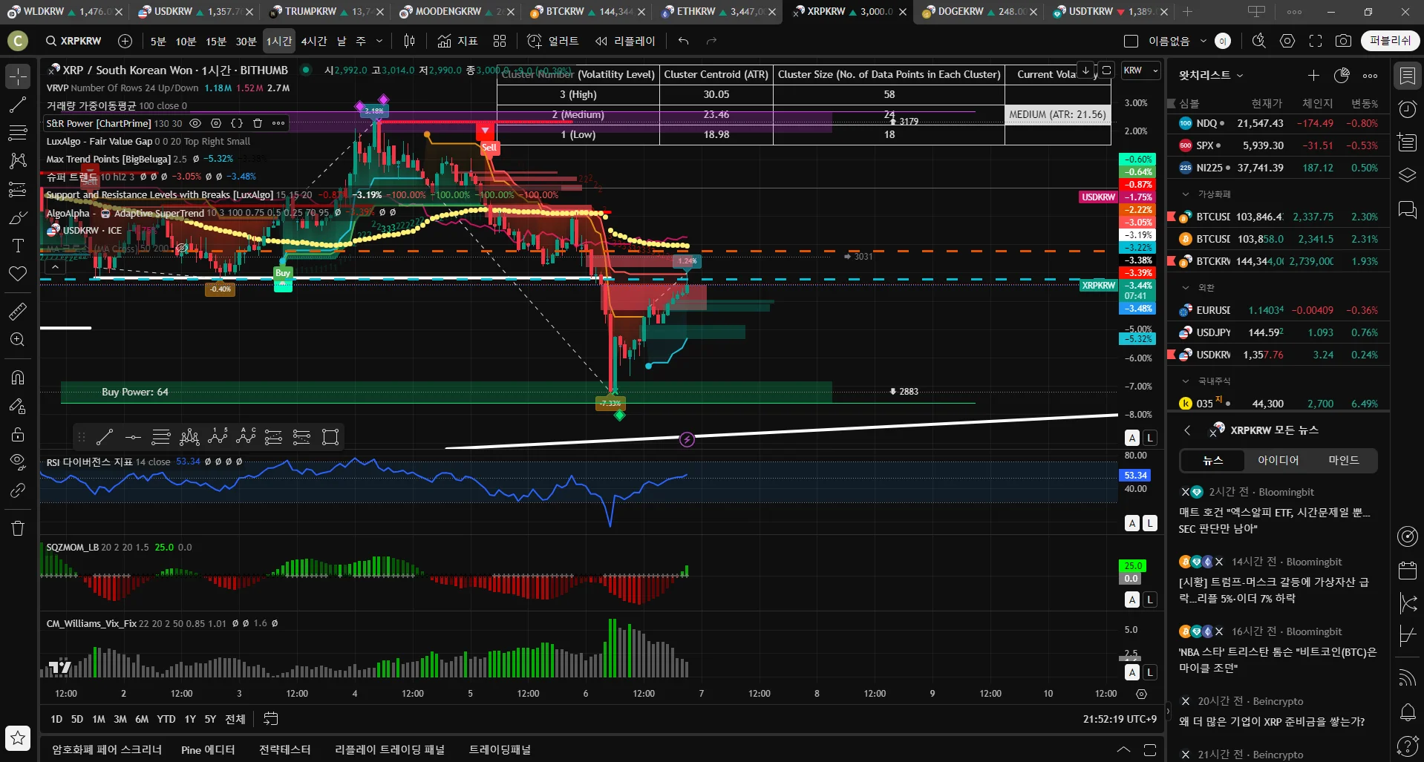Image resolution: width=1424 pixels, height=762 pixels.
Task: Hide the S&R Power indicator with eye icon
Action: coord(195,123)
